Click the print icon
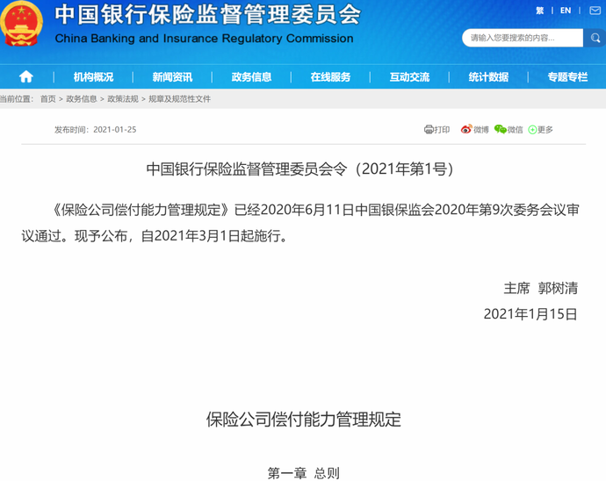606x481 pixels. pyautogui.click(x=429, y=129)
